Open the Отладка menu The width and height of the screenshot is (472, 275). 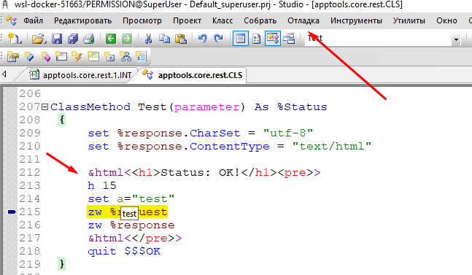coord(303,20)
